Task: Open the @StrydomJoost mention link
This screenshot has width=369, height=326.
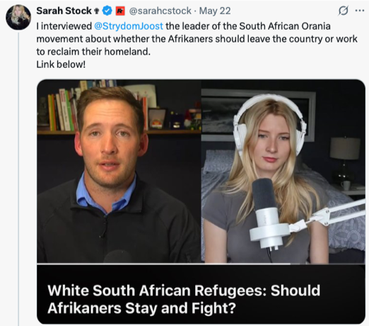Action: click(x=129, y=26)
